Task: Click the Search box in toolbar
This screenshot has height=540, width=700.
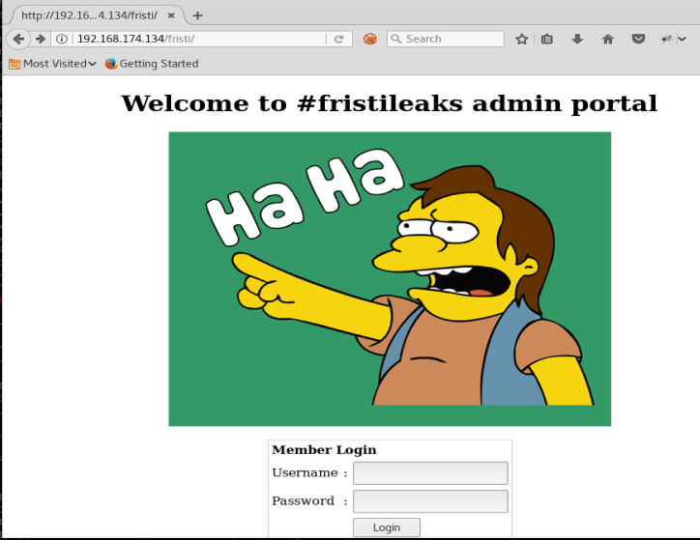Action: click(446, 40)
